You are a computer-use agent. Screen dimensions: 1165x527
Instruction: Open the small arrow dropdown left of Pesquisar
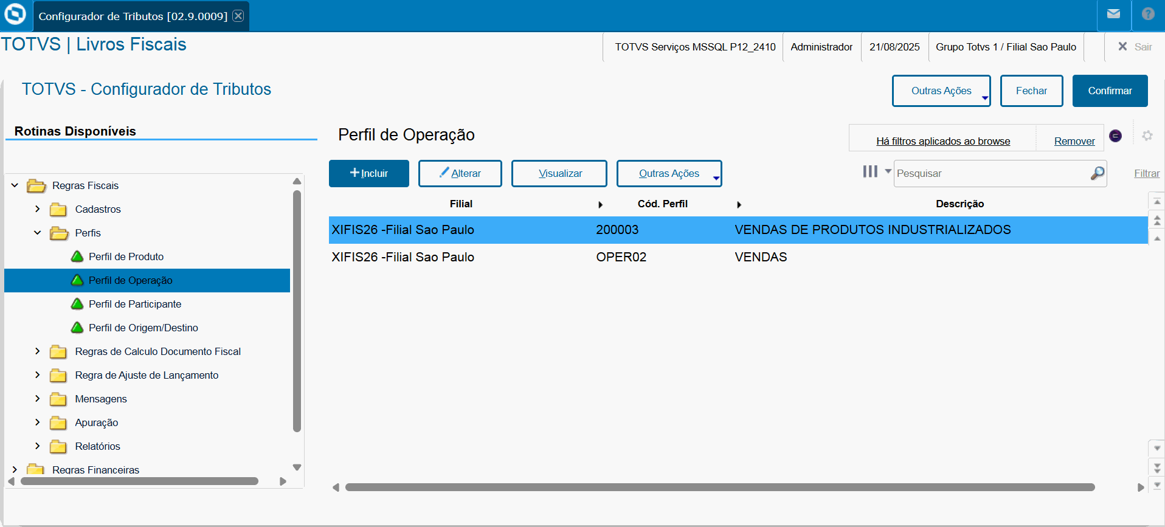tap(888, 171)
